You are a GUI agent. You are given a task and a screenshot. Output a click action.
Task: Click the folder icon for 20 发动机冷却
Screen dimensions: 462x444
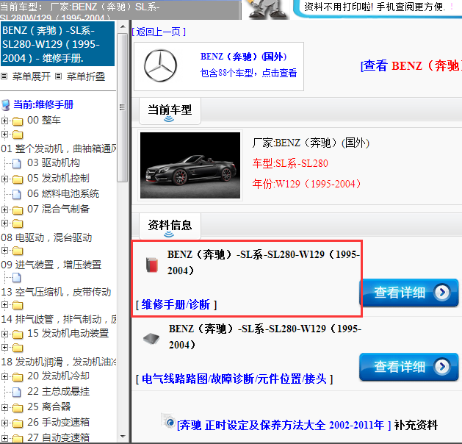pyautogui.click(x=18, y=377)
